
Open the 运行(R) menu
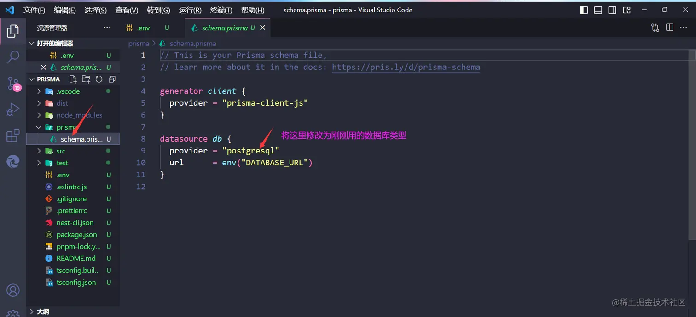click(190, 10)
